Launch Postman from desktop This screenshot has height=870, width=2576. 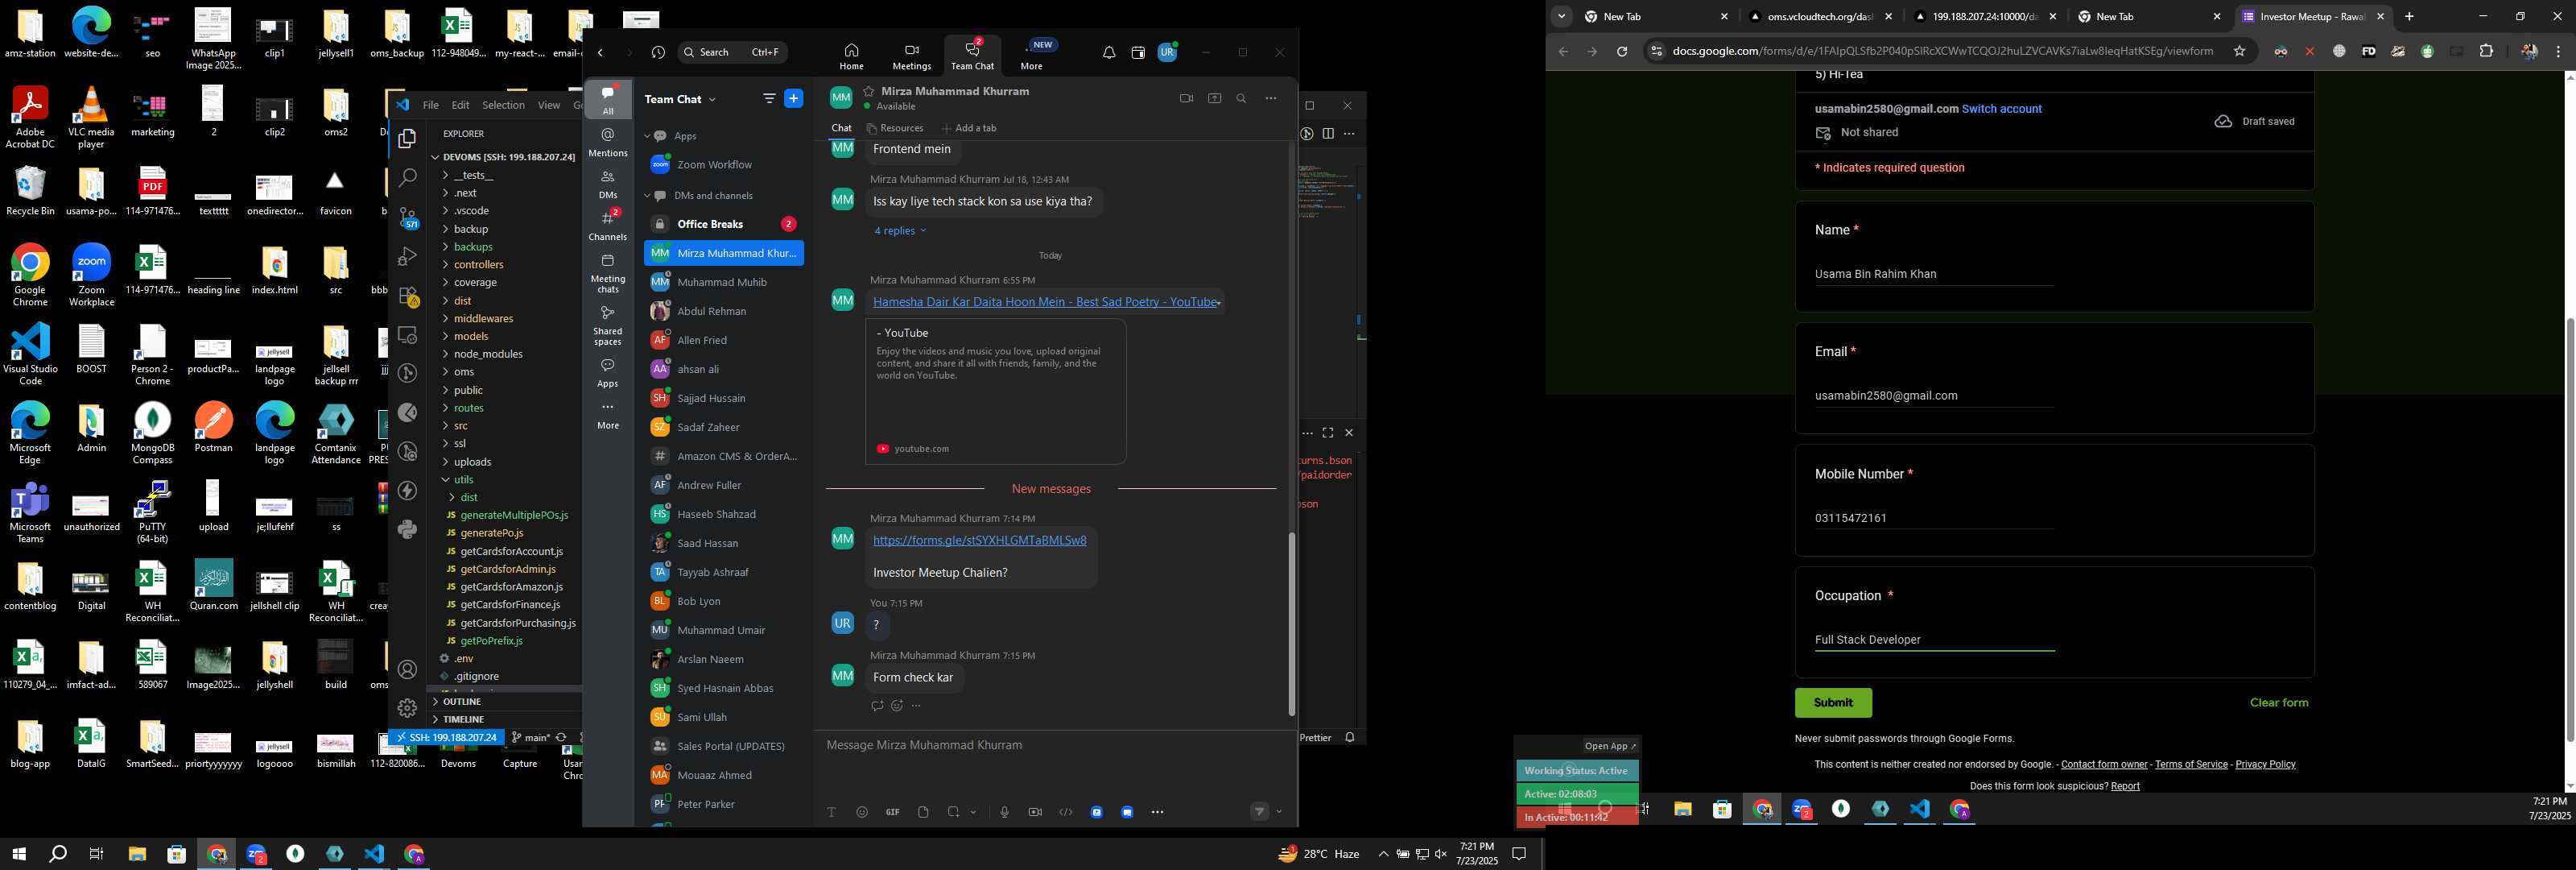point(213,428)
